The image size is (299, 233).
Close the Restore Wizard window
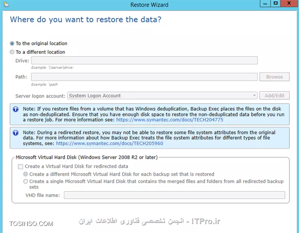tap(289, 4)
